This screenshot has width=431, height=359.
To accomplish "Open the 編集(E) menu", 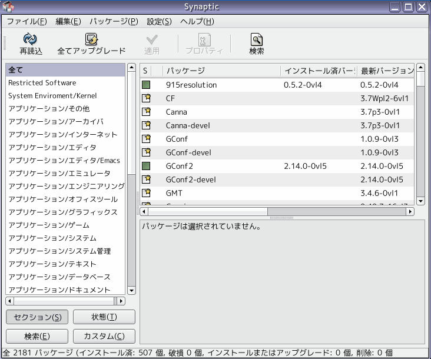I will [68, 21].
